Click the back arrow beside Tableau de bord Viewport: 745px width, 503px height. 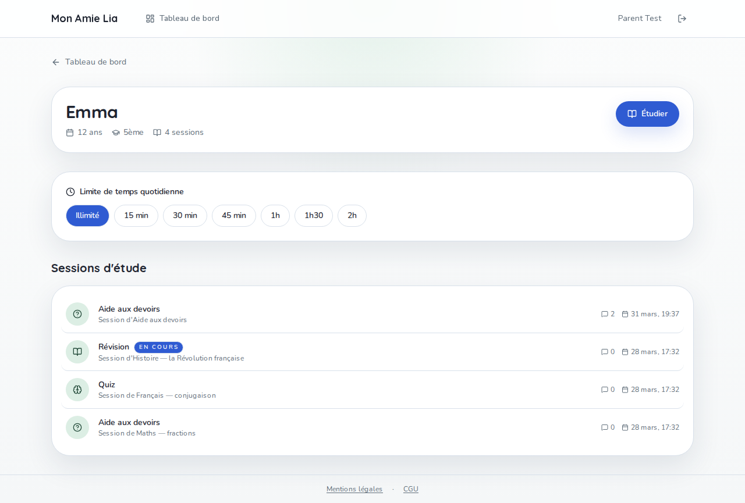55,62
